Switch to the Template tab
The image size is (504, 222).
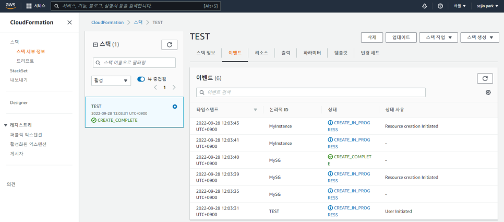[341, 53]
